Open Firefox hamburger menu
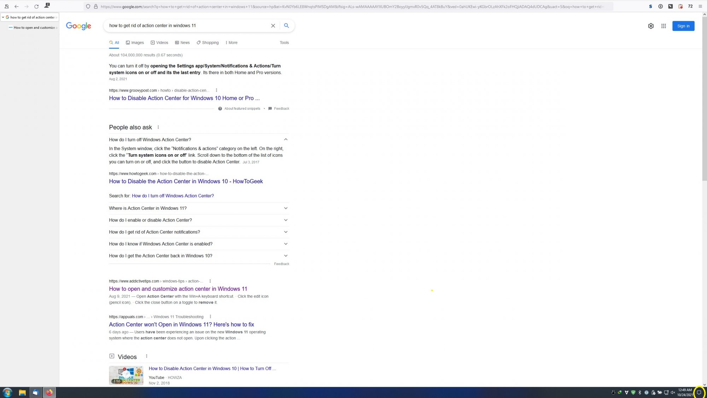The width and height of the screenshot is (707, 398). 700,6
